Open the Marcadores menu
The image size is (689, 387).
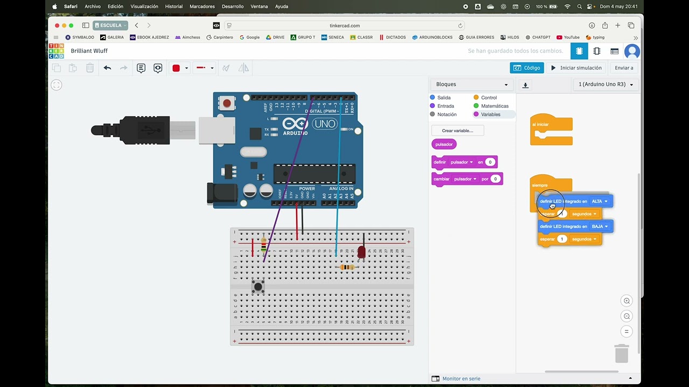pos(202,6)
